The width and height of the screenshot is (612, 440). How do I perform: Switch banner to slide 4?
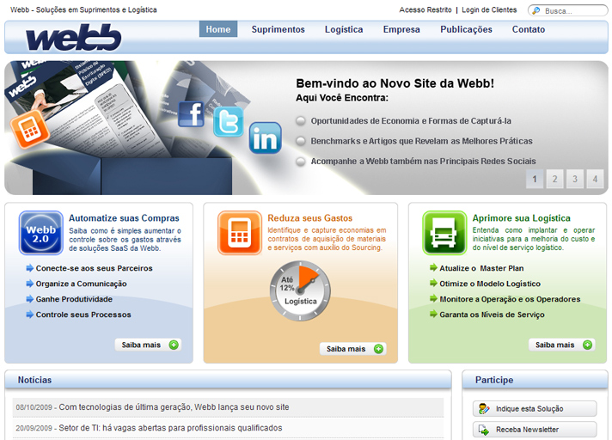(x=595, y=179)
